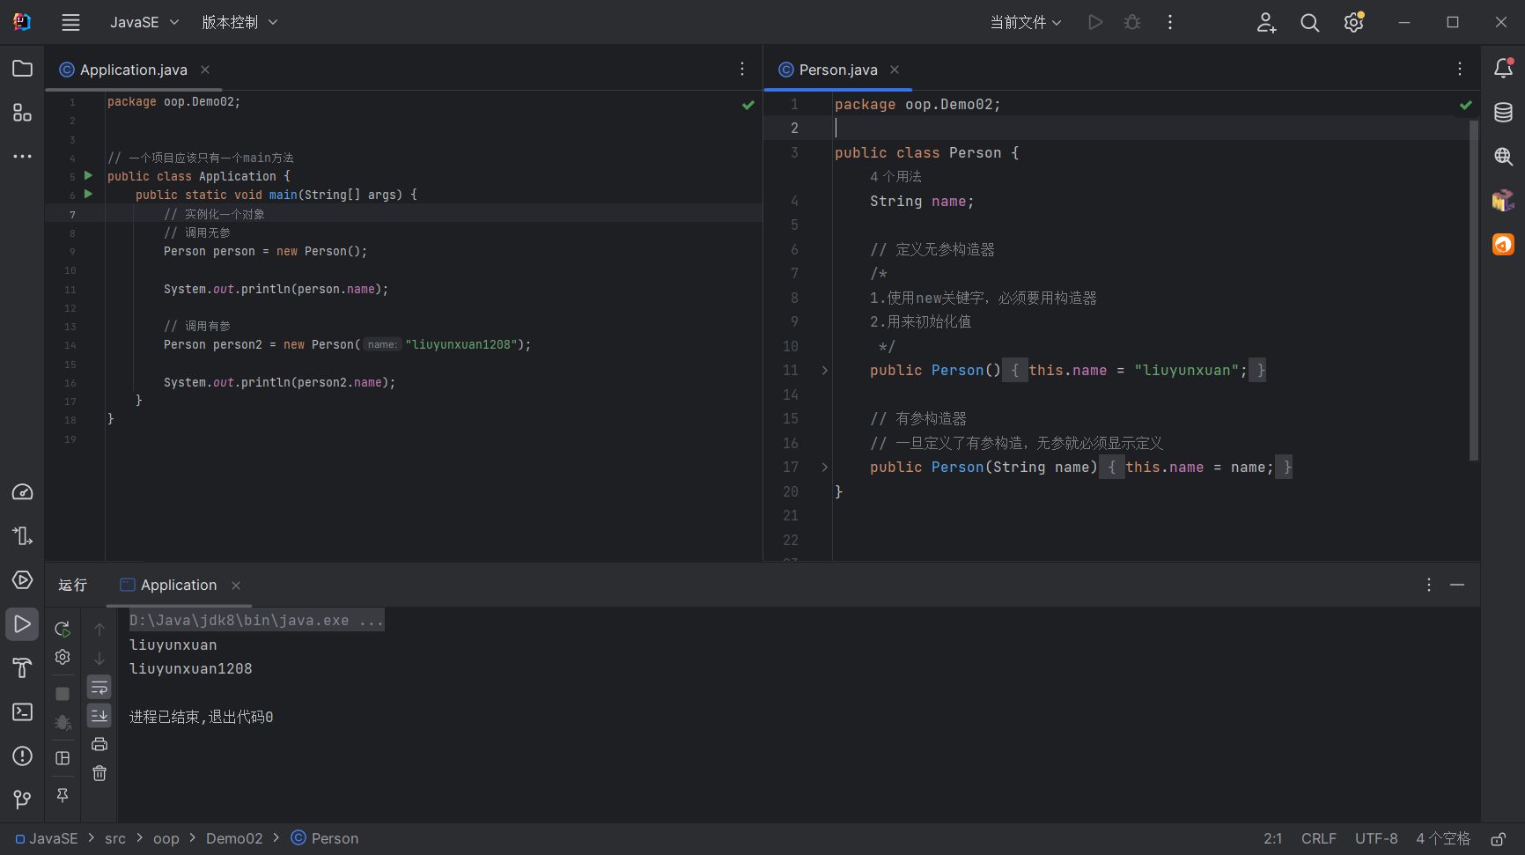Open the Notifications bell icon
The width and height of the screenshot is (1525, 855).
pos(1503,69)
